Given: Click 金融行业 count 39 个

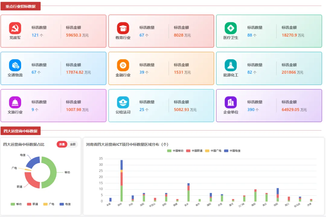Looking at the screenshot, I should [x=144, y=72].
